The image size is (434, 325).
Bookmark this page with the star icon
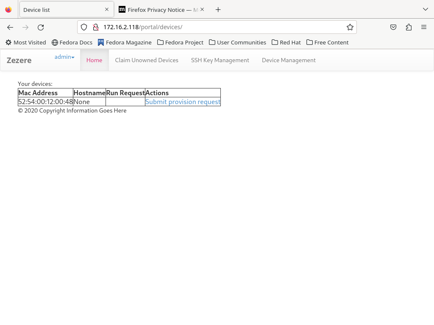click(350, 27)
